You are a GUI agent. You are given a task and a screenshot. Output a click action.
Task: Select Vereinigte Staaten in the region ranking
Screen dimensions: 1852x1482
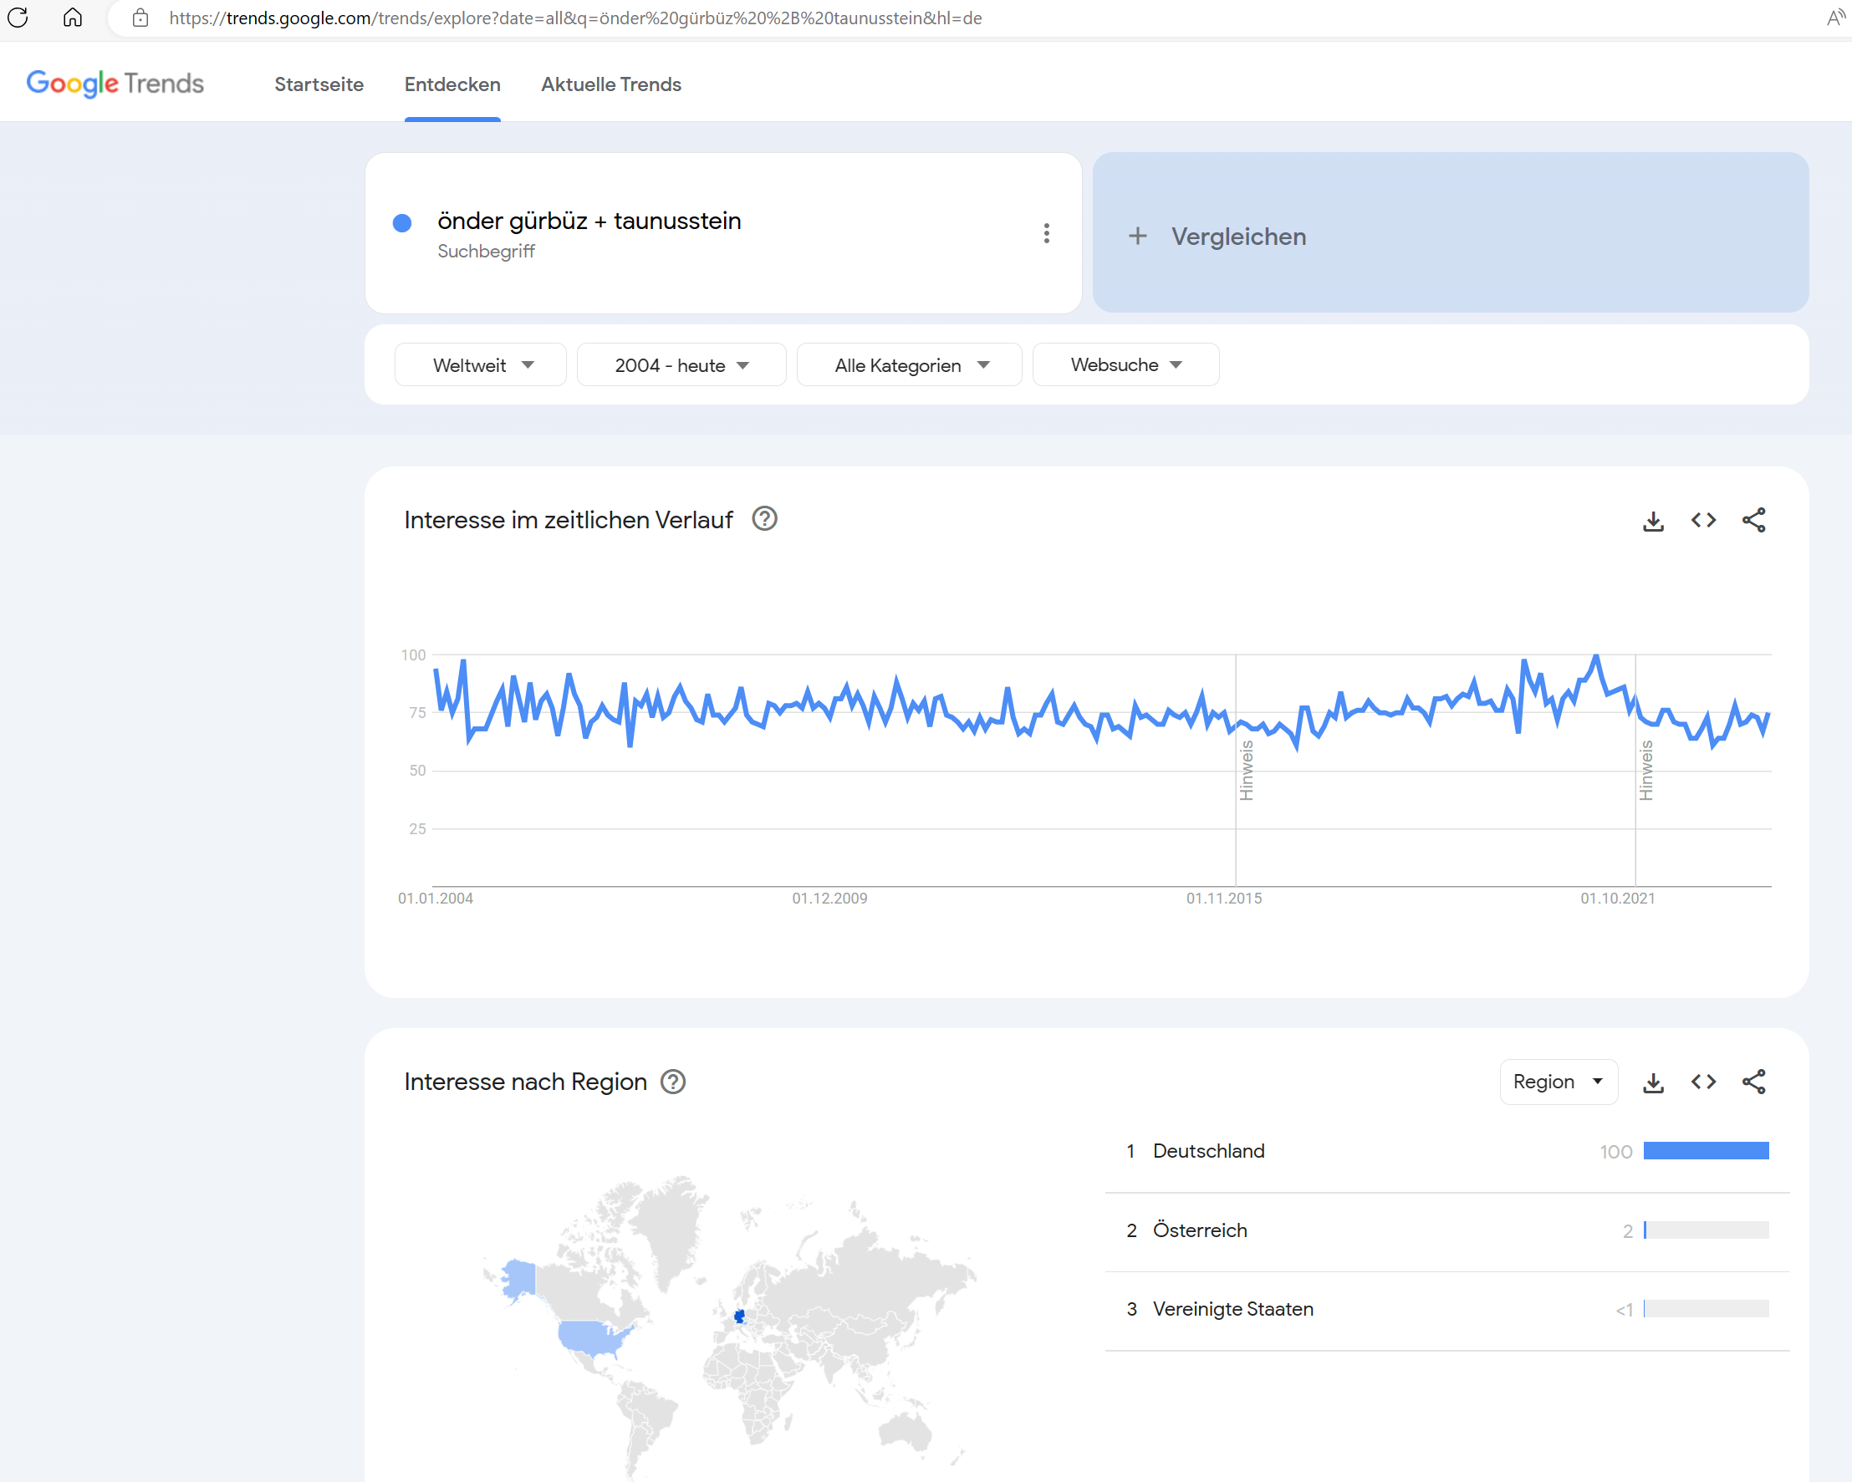(x=1232, y=1310)
